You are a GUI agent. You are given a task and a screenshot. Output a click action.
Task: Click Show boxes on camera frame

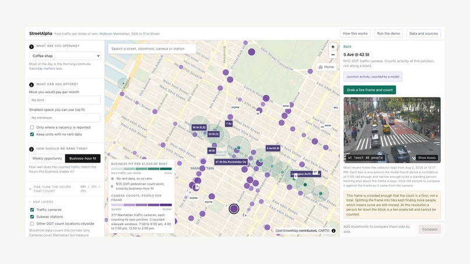click(427, 157)
